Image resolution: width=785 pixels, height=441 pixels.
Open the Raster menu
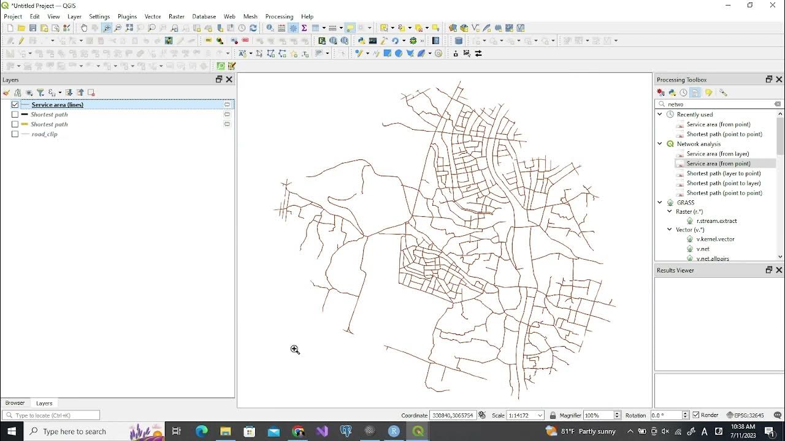177,17
